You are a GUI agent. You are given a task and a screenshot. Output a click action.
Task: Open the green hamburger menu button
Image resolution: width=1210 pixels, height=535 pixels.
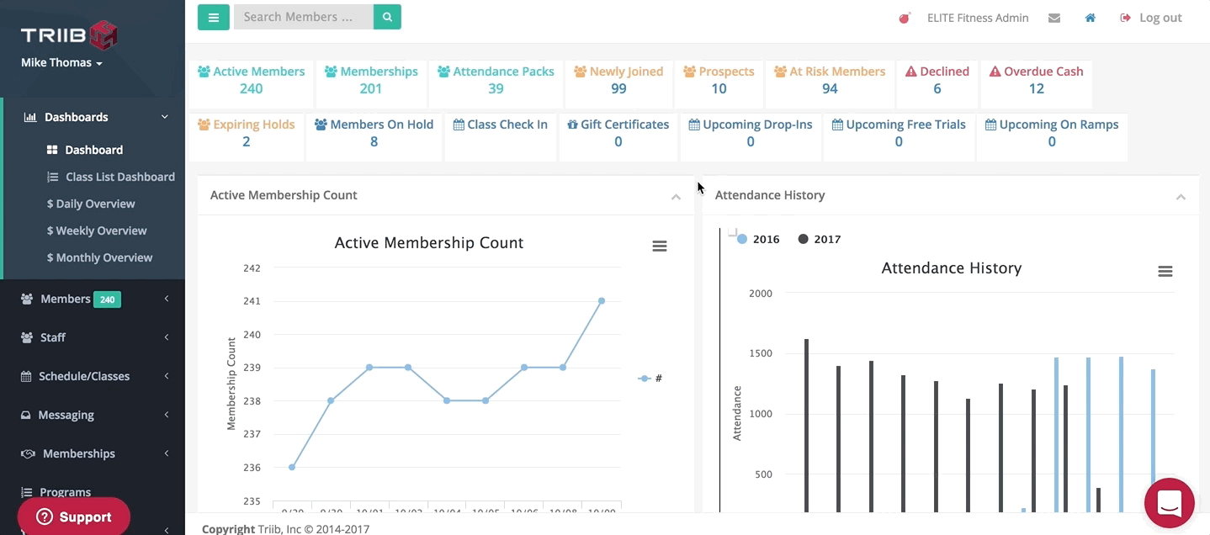pos(213,17)
